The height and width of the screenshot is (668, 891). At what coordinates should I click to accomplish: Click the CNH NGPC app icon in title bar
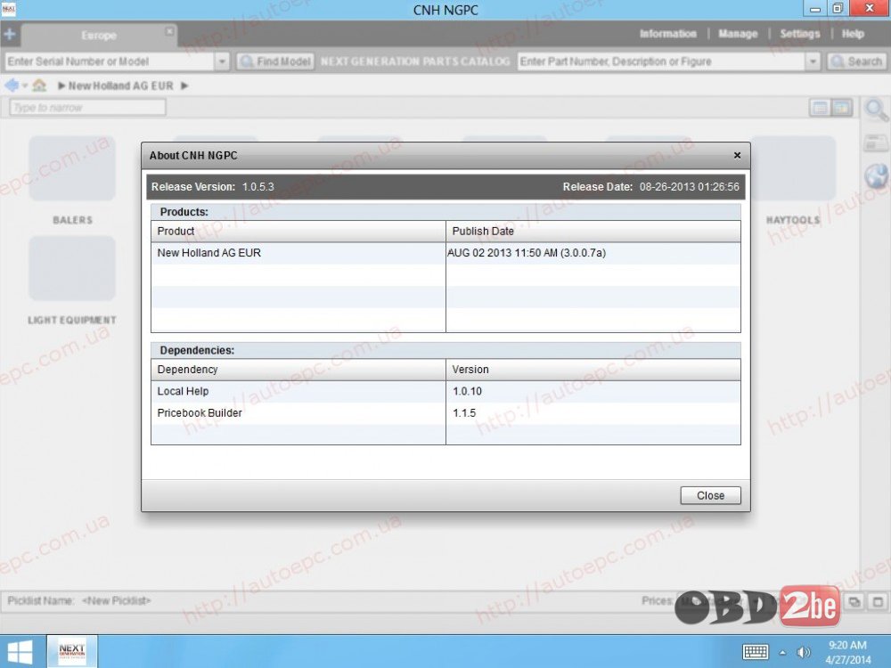click(x=9, y=9)
